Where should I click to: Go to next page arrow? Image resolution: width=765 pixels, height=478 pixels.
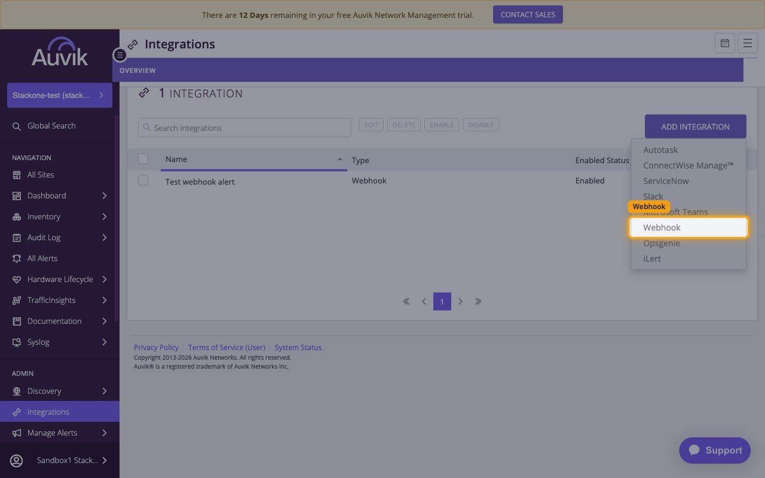(460, 302)
